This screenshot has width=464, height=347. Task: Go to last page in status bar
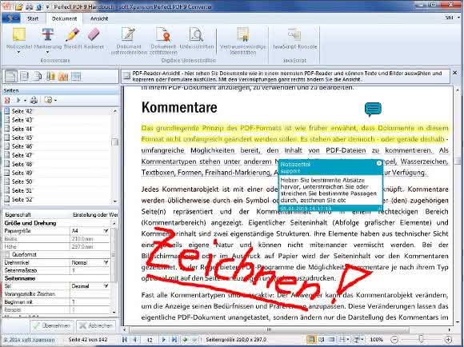click(174, 339)
